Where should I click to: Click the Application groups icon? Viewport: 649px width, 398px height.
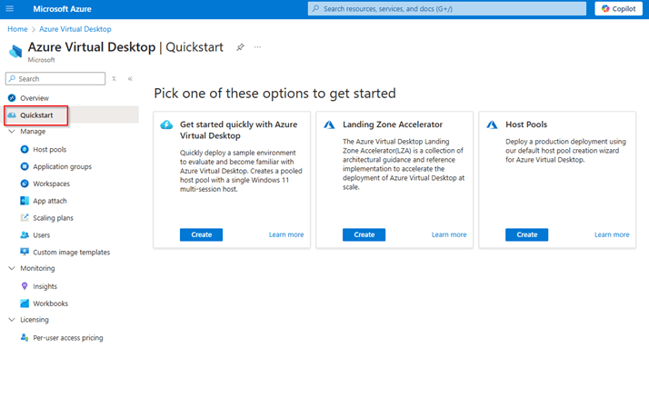click(x=25, y=166)
